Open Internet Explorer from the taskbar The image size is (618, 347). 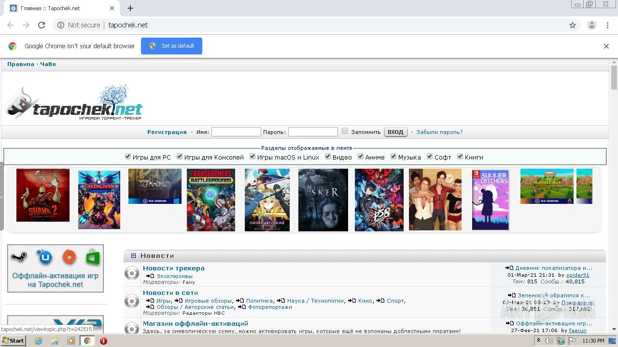(x=39, y=341)
